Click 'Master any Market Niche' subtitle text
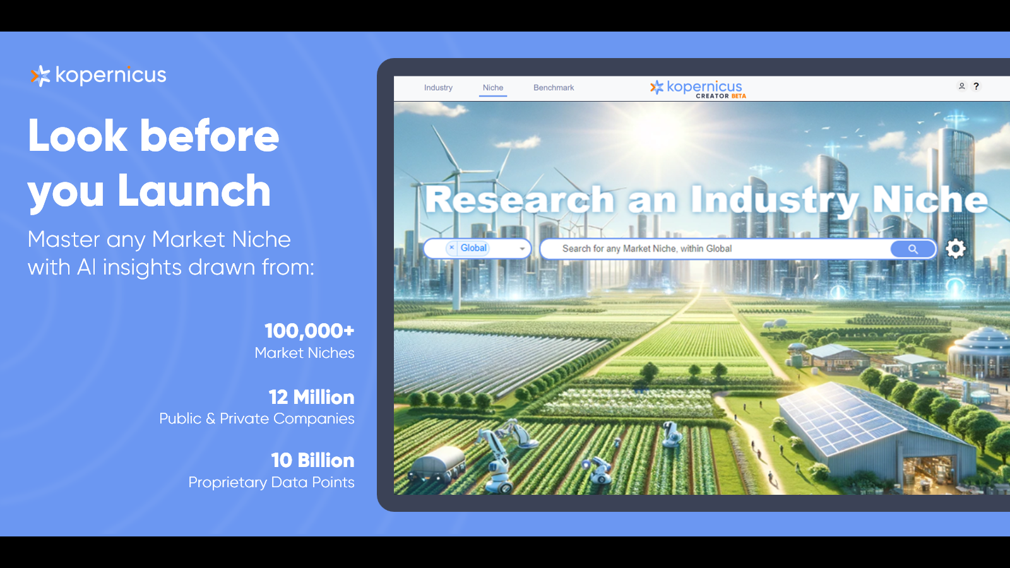 [159, 239]
